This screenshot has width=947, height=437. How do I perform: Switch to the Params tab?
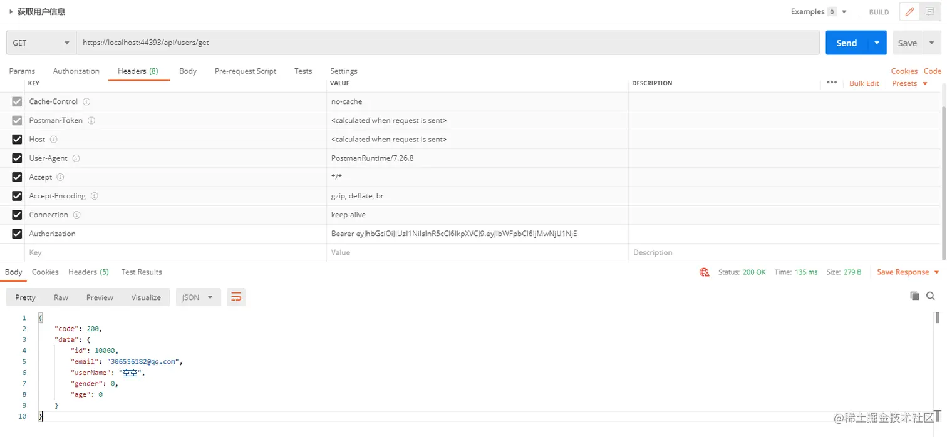[22, 71]
